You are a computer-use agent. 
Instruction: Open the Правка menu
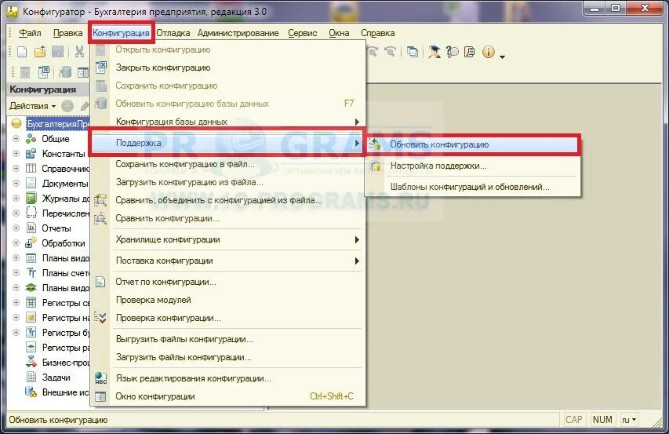67,33
